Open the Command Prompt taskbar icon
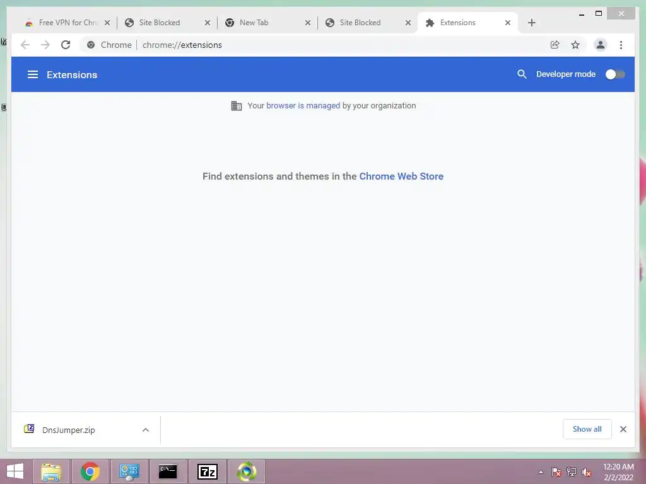 [168, 471]
